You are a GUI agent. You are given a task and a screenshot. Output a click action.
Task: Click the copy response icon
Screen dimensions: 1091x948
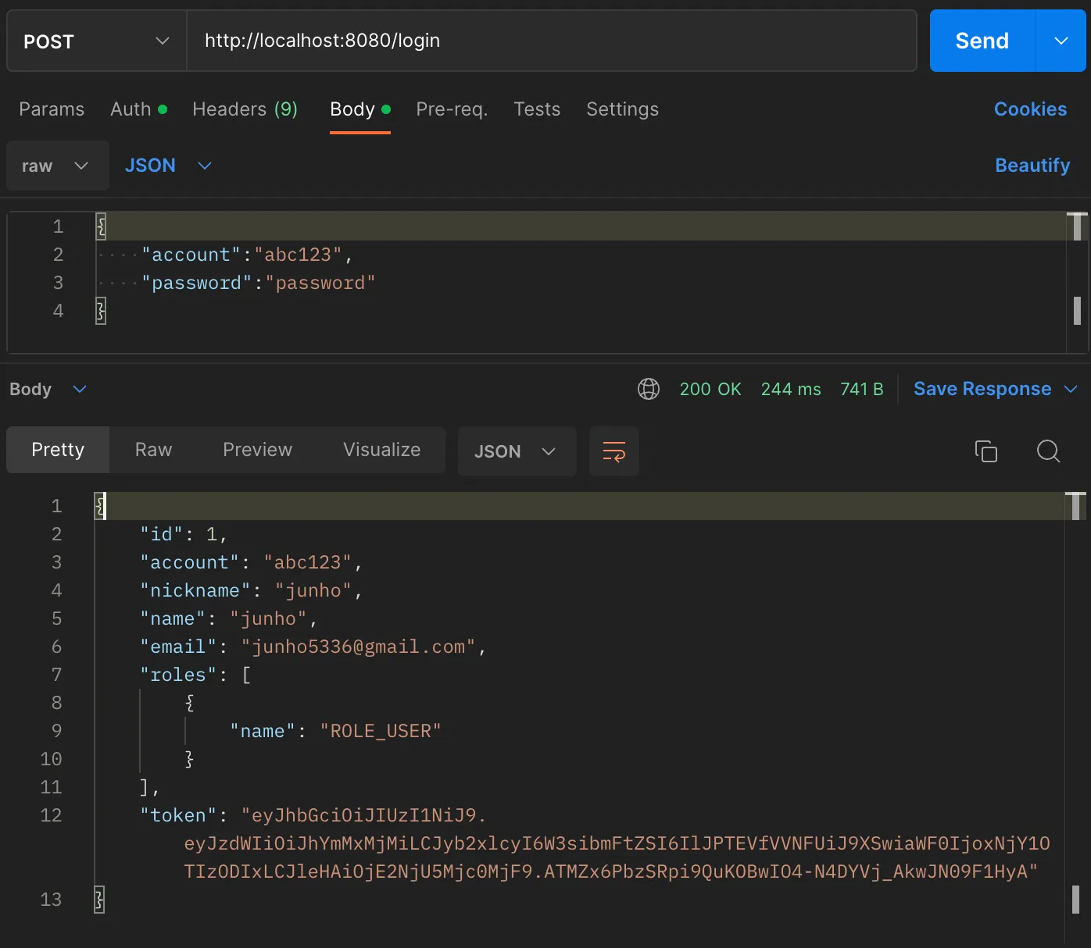pyautogui.click(x=985, y=451)
